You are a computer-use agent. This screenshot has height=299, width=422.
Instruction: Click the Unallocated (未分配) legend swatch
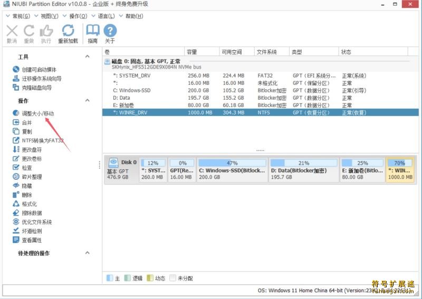(173, 278)
